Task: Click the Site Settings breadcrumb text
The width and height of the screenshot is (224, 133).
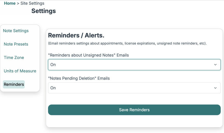Action: (32, 3)
